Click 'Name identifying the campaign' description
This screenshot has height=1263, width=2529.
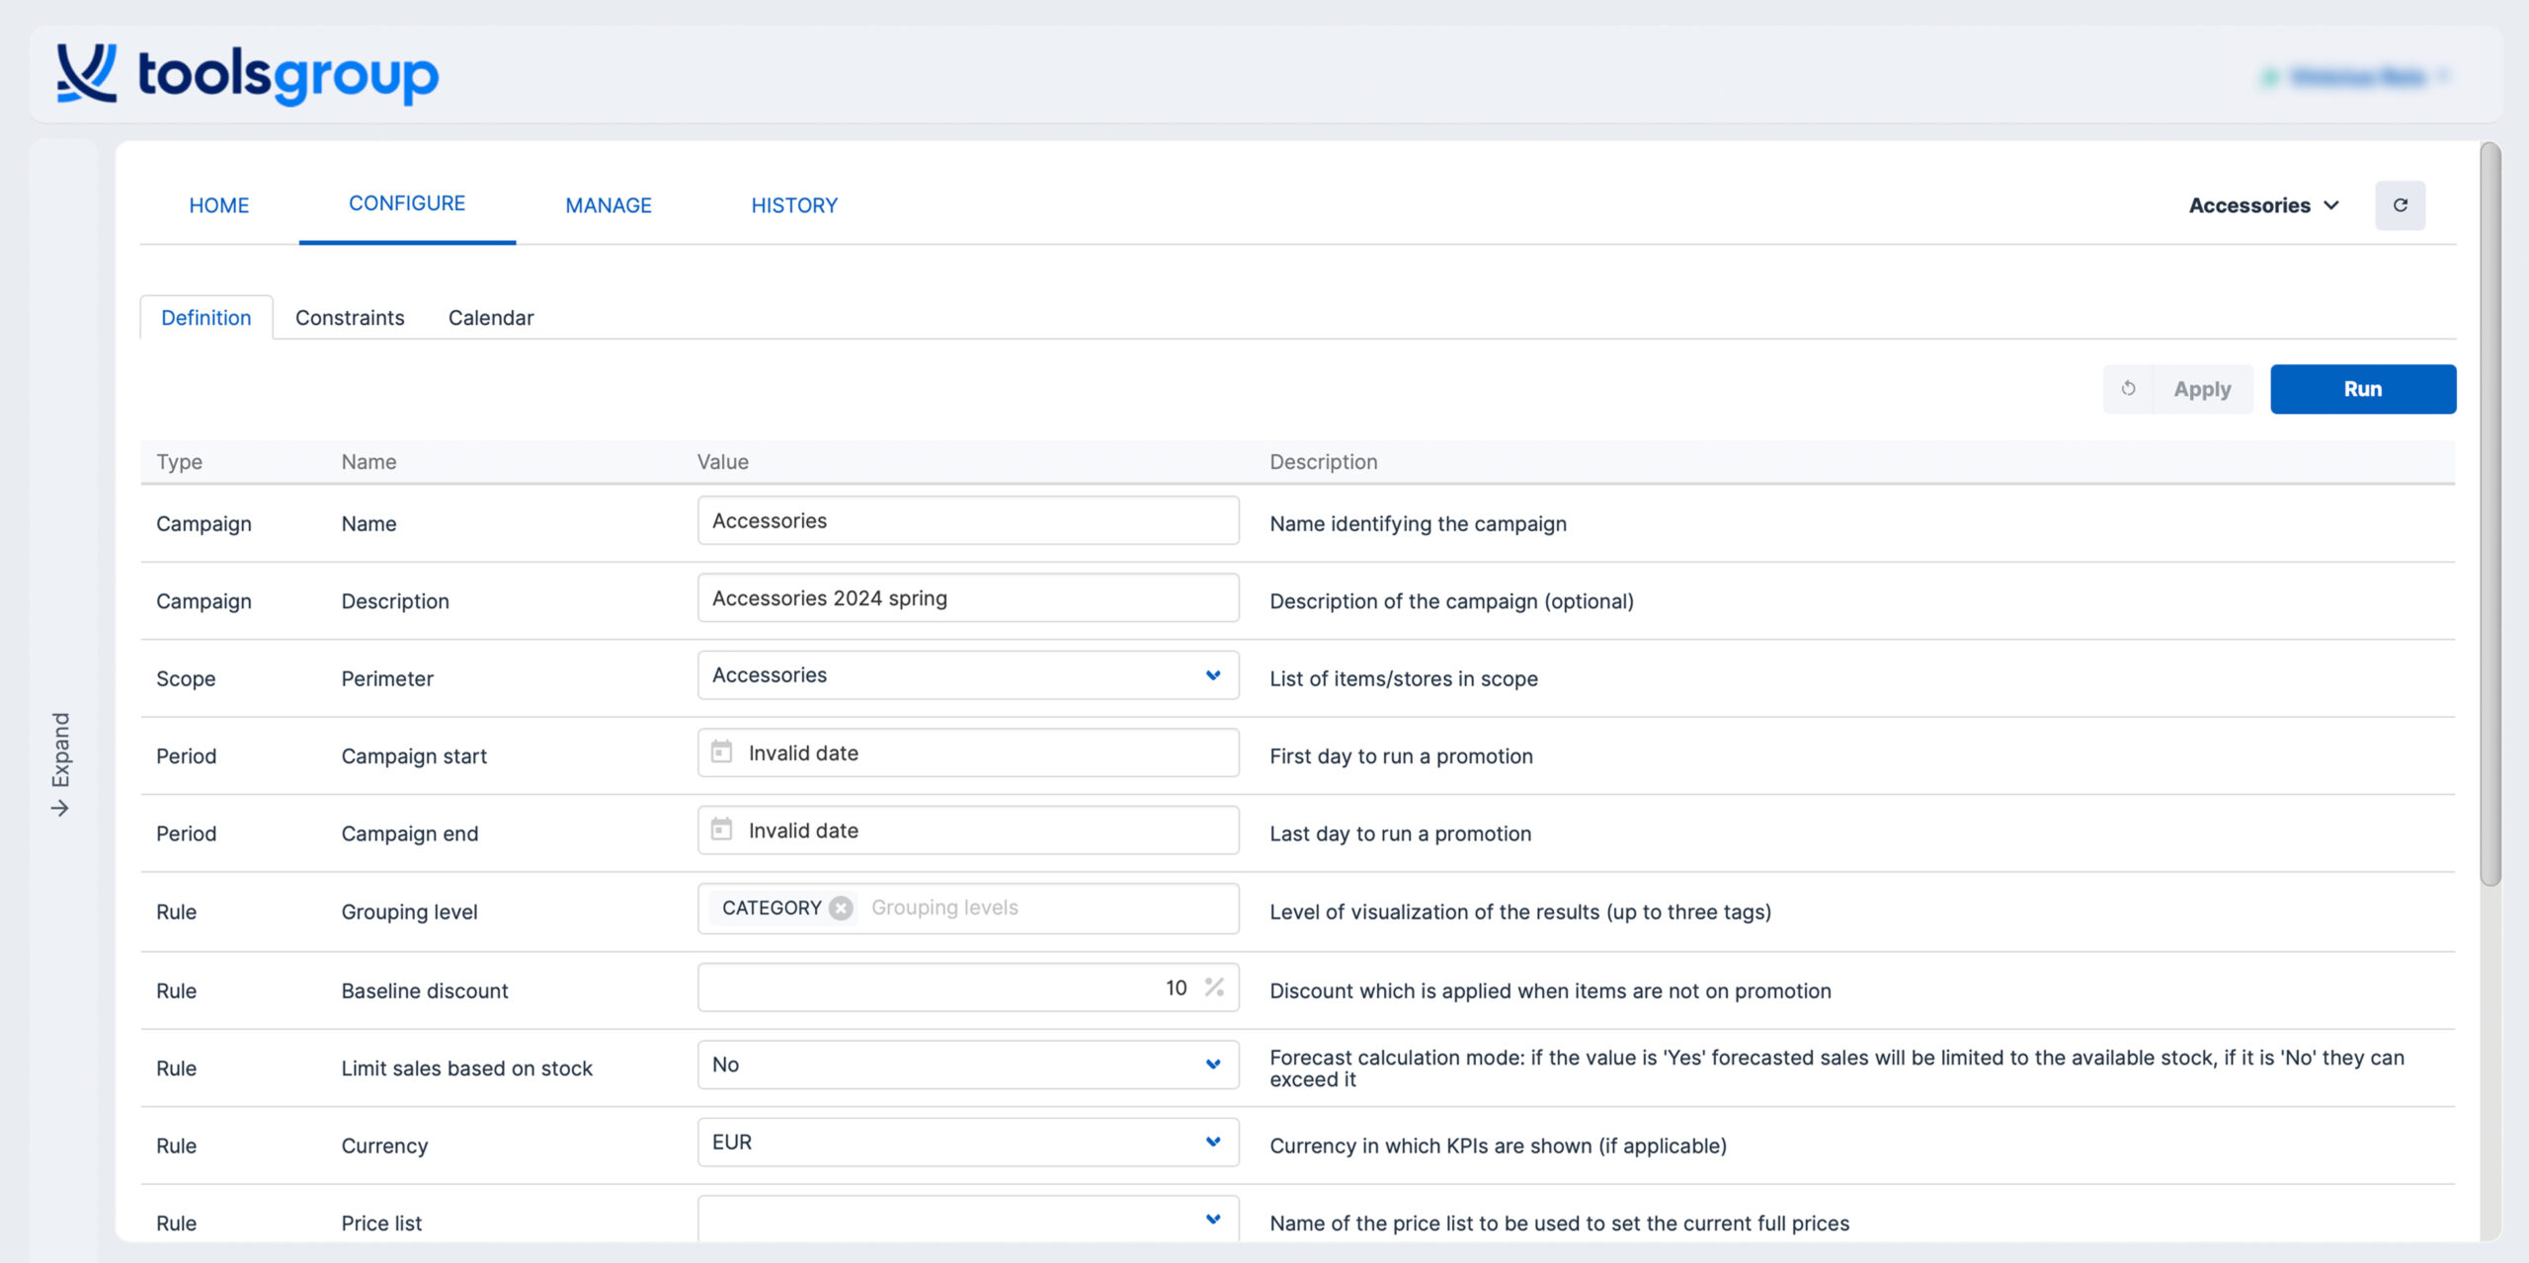pos(1418,523)
